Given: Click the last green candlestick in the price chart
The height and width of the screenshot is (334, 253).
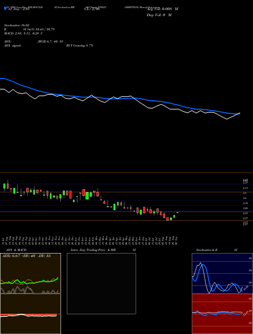Looking at the screenshot, I should [178, 213].
